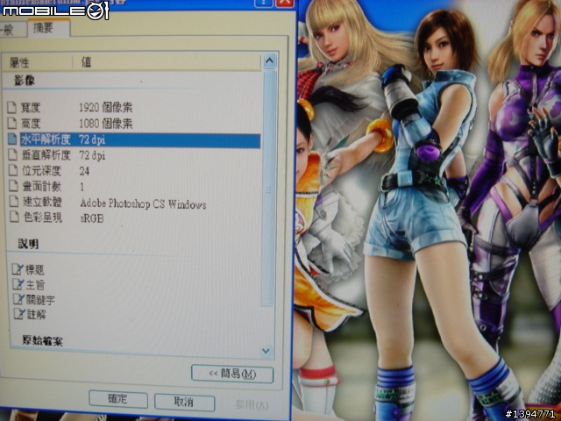Screen dimensions: 561x421
Task: Click the document icon beside 垂直解析度
Action: (x=13, y=155)
